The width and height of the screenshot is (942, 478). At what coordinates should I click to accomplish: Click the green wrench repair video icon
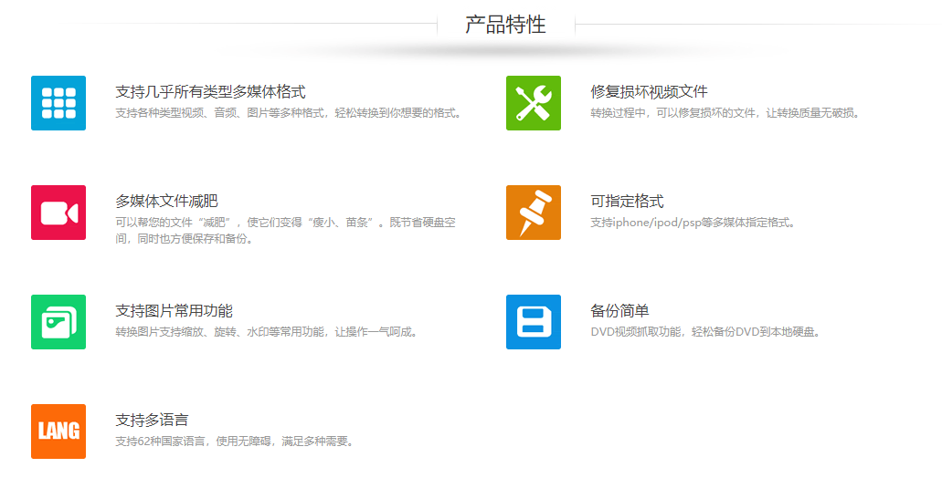pyautogui.click(x=534, y=102)
